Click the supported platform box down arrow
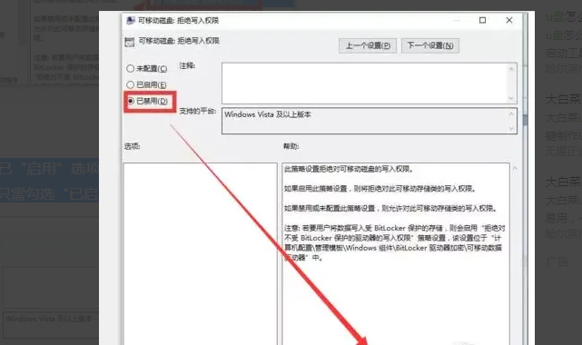Screen dimensions: 582x345 pos(511,128)
